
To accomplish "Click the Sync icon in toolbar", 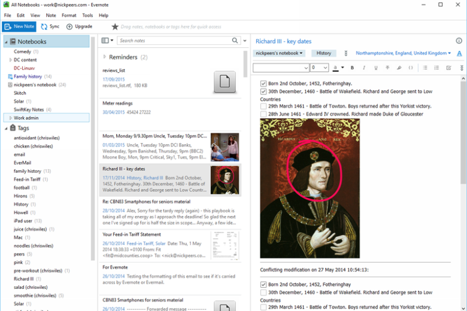I will pyautogui.click(x=44, y=27).
